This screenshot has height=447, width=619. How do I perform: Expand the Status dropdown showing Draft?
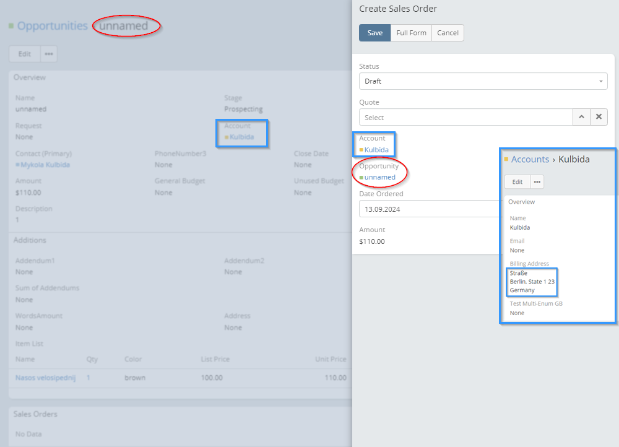[483, 81]
